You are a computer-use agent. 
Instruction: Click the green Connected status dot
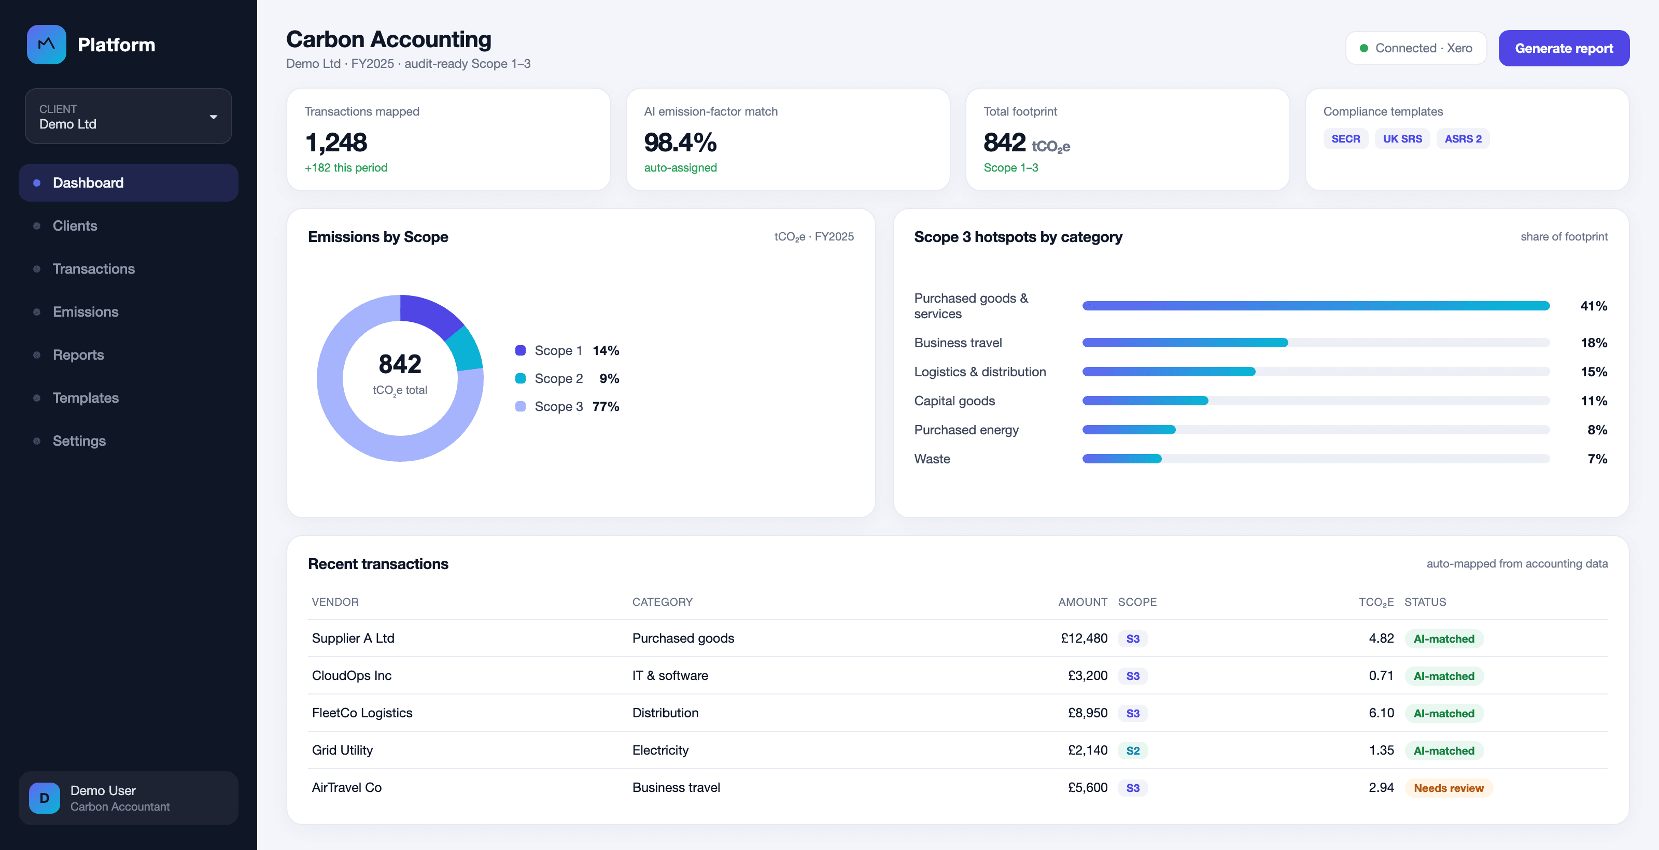coord(1363,48)
